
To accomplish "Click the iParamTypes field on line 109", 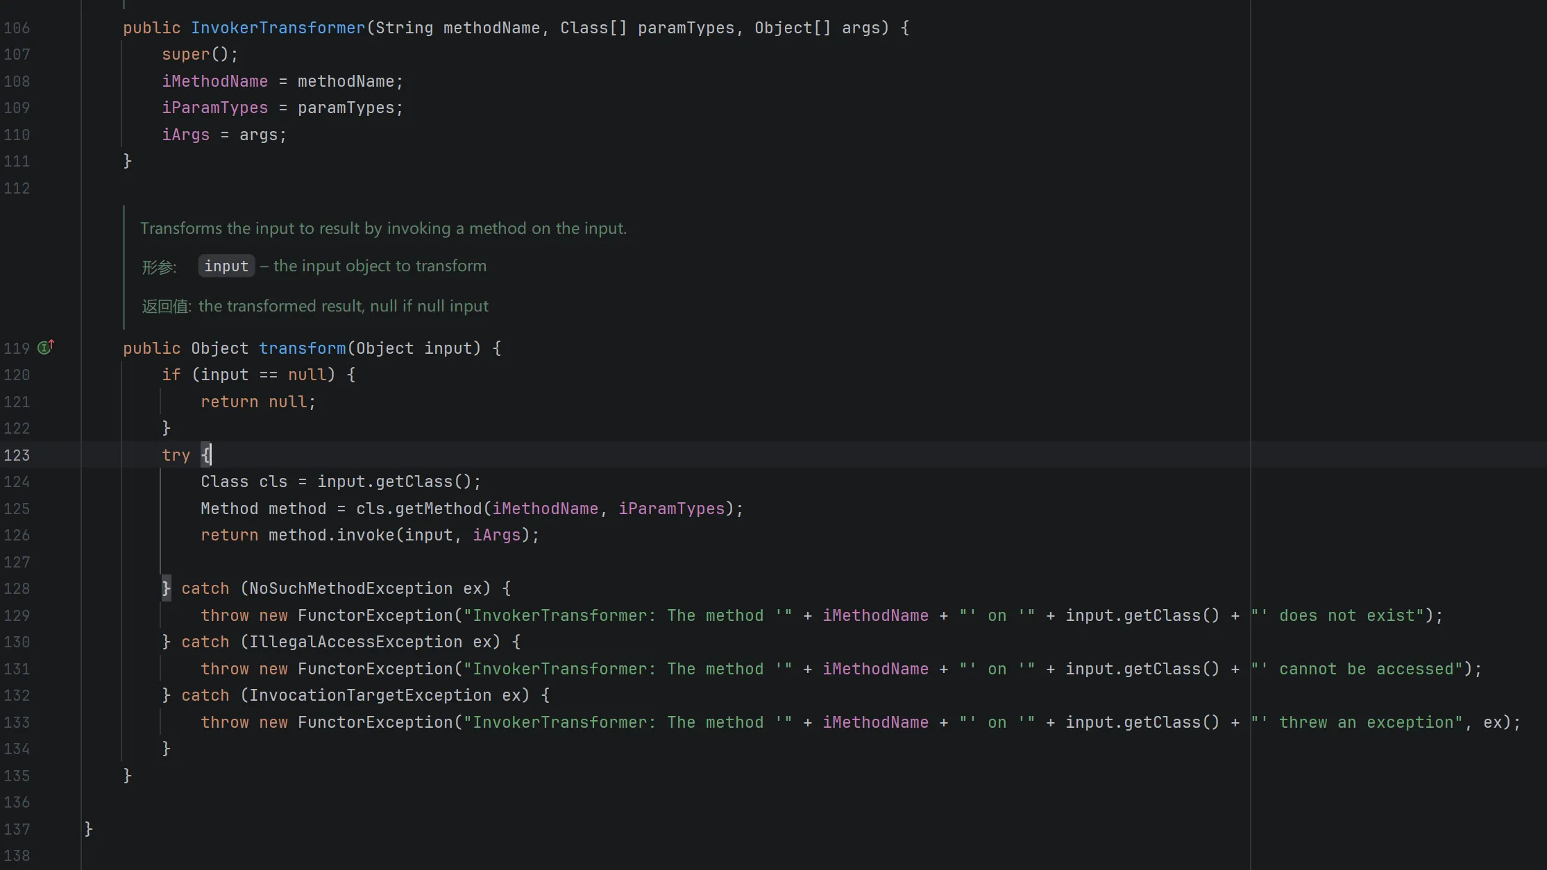I will [214, 108].
